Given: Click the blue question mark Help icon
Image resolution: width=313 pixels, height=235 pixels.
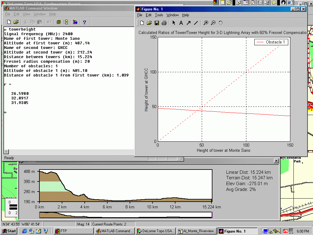Looking at the screenshot, I should 84,22.
